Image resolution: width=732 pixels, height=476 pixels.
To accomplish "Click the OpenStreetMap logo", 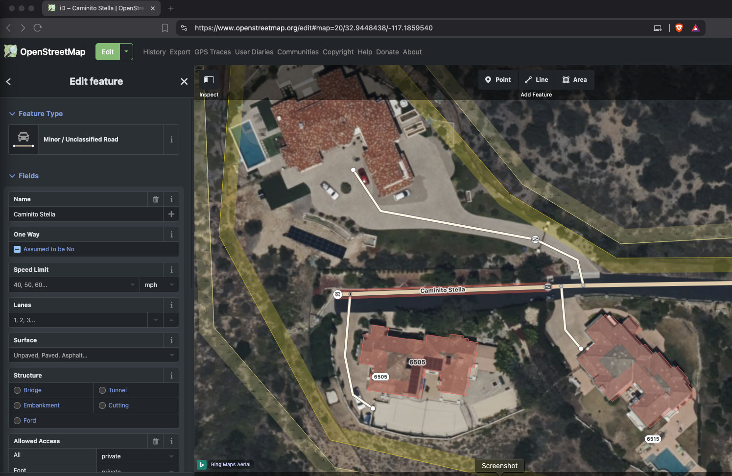I will point(45,51).
